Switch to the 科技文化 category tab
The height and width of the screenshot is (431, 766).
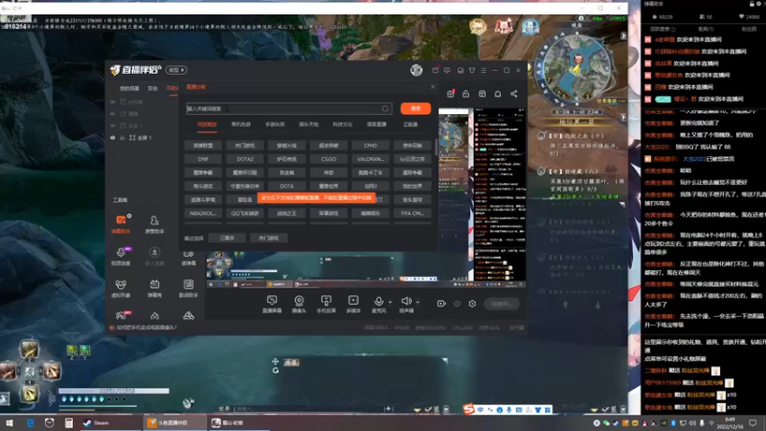pos(342,125)
